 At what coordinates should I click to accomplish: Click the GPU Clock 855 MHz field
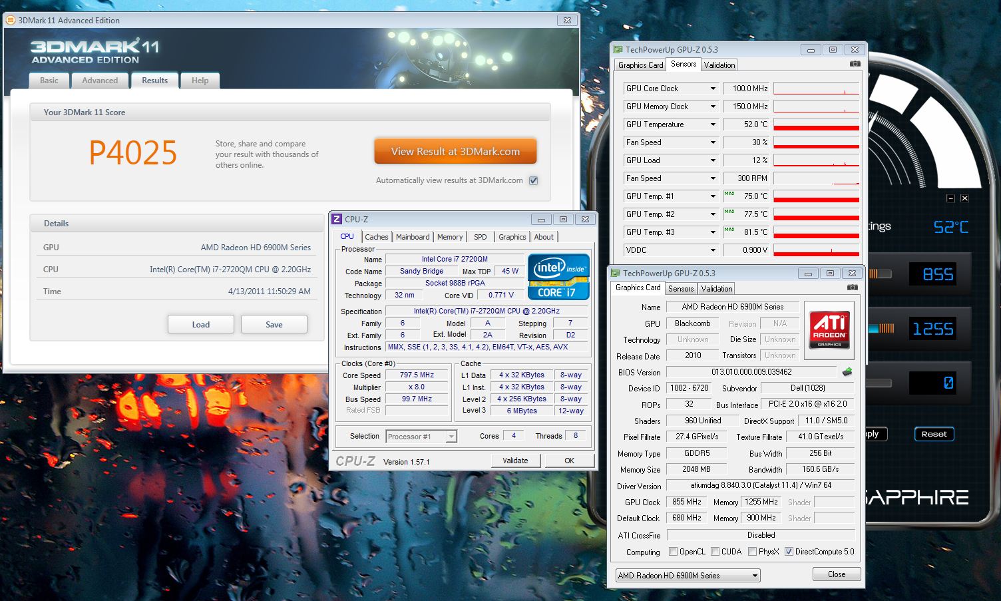tap(686, 502)
